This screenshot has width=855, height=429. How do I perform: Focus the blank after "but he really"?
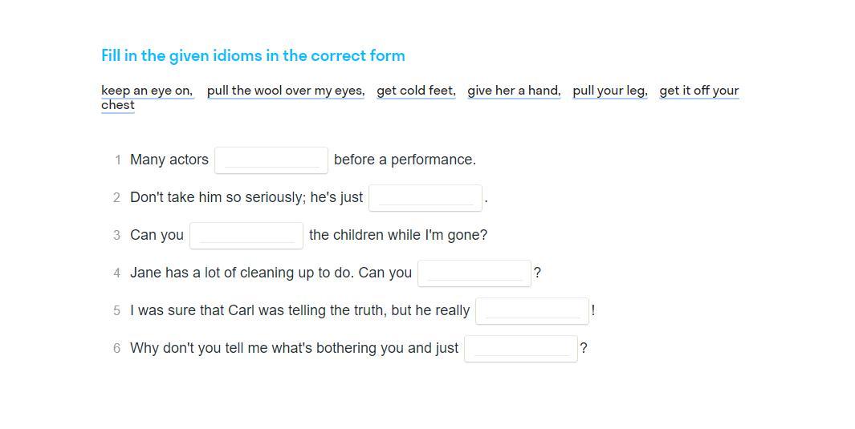click(x=531, y=310)
